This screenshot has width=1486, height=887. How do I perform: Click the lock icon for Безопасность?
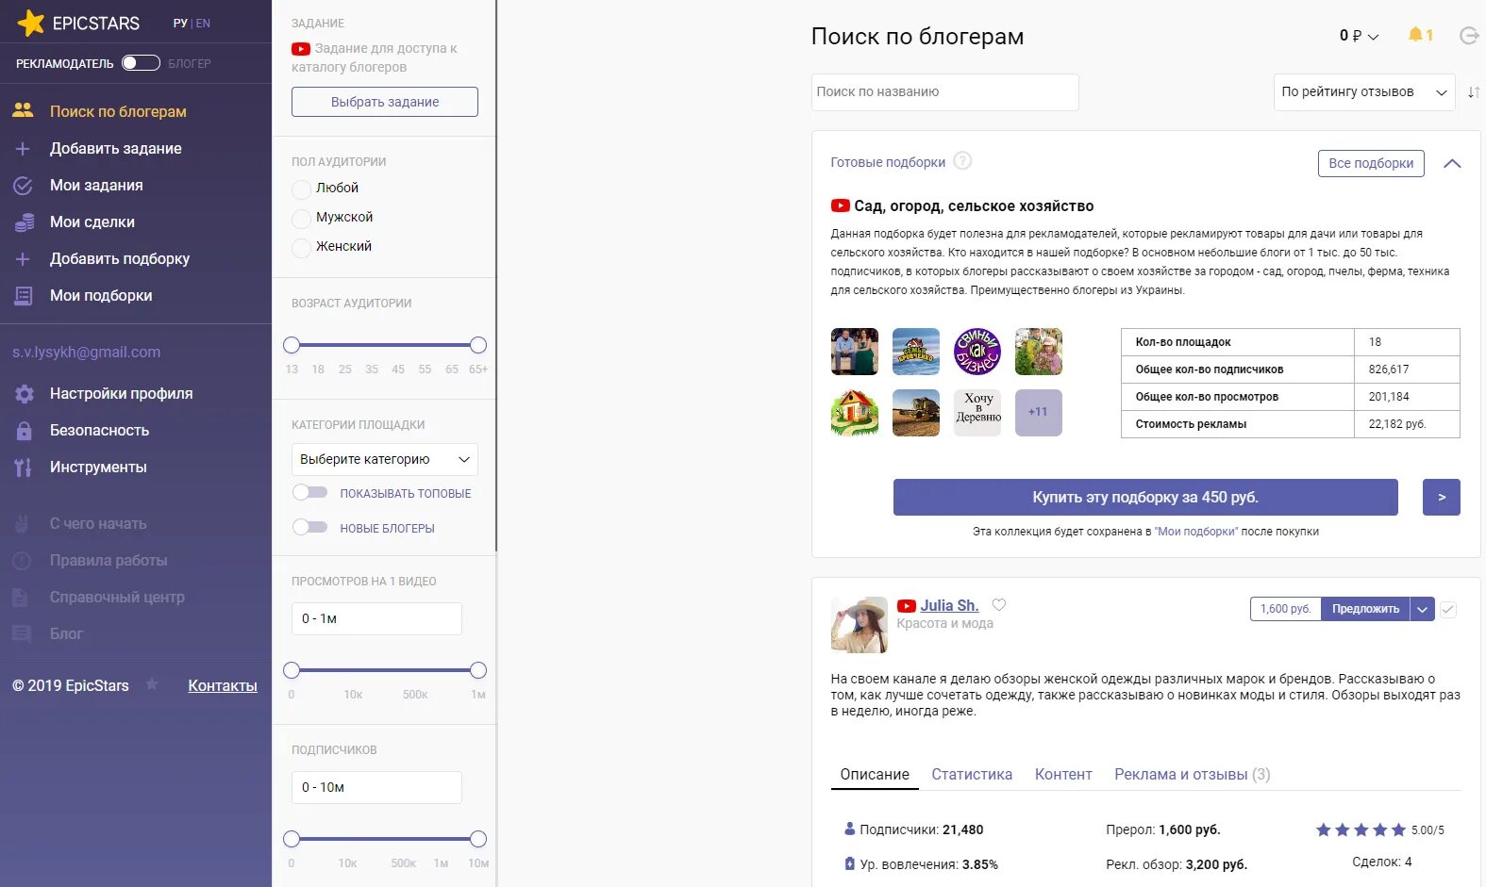point(25,431)
